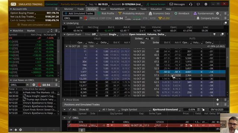238x133 pixels.
Task: Toggle the ORCL group checkbox
Action: pos(70,118)
